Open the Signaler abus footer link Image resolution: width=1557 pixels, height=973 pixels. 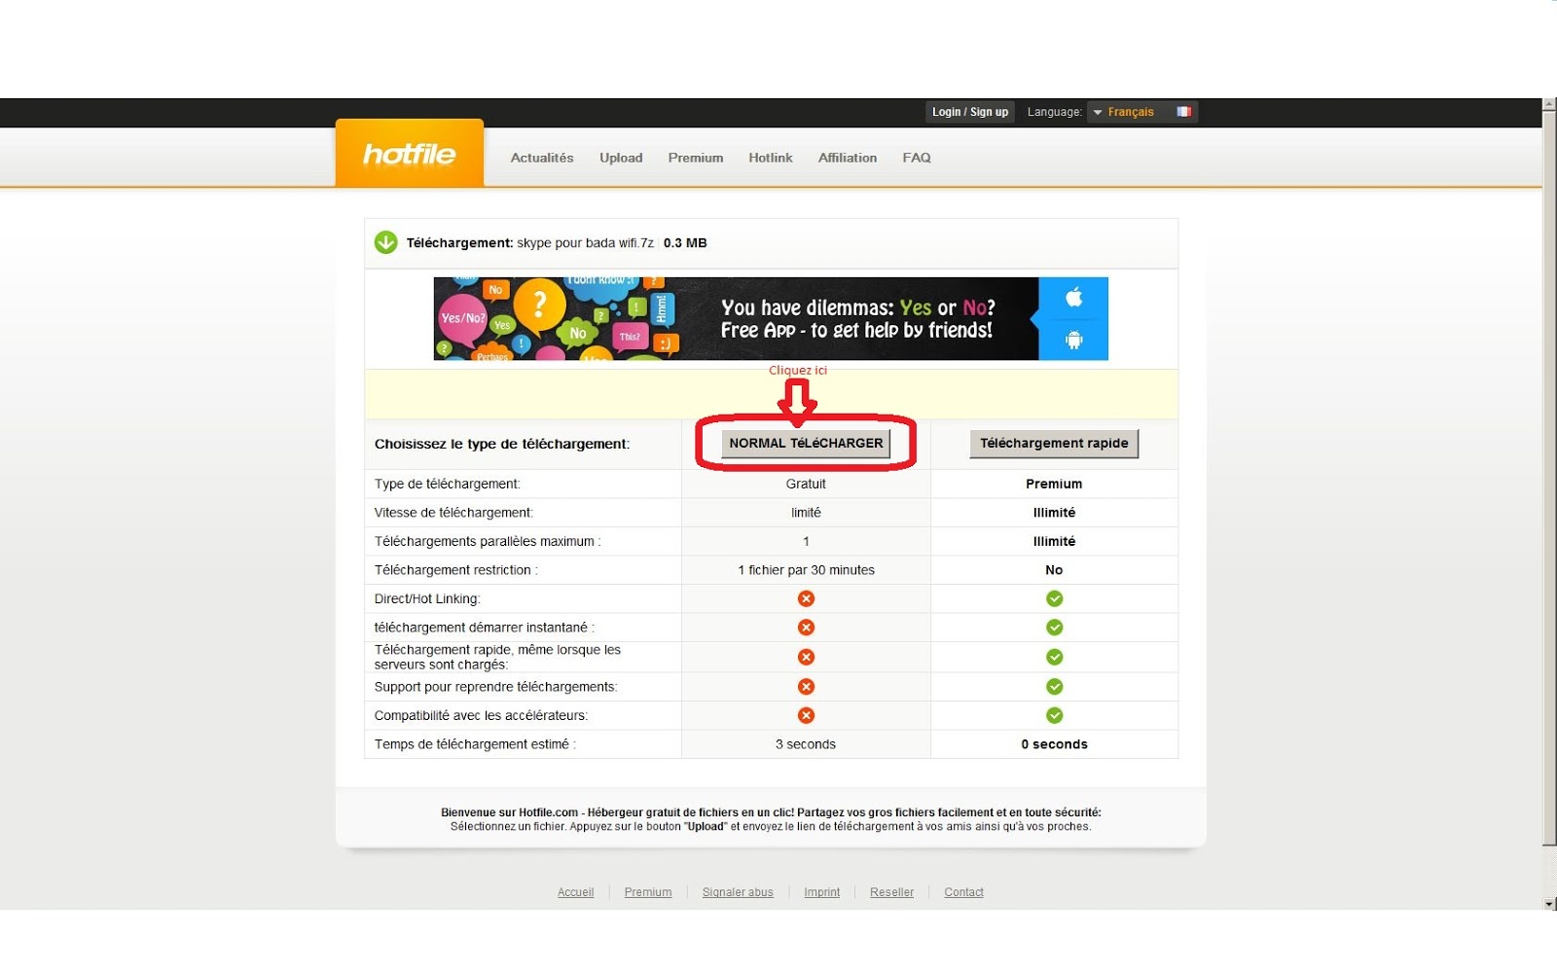(x=738, y=892)
